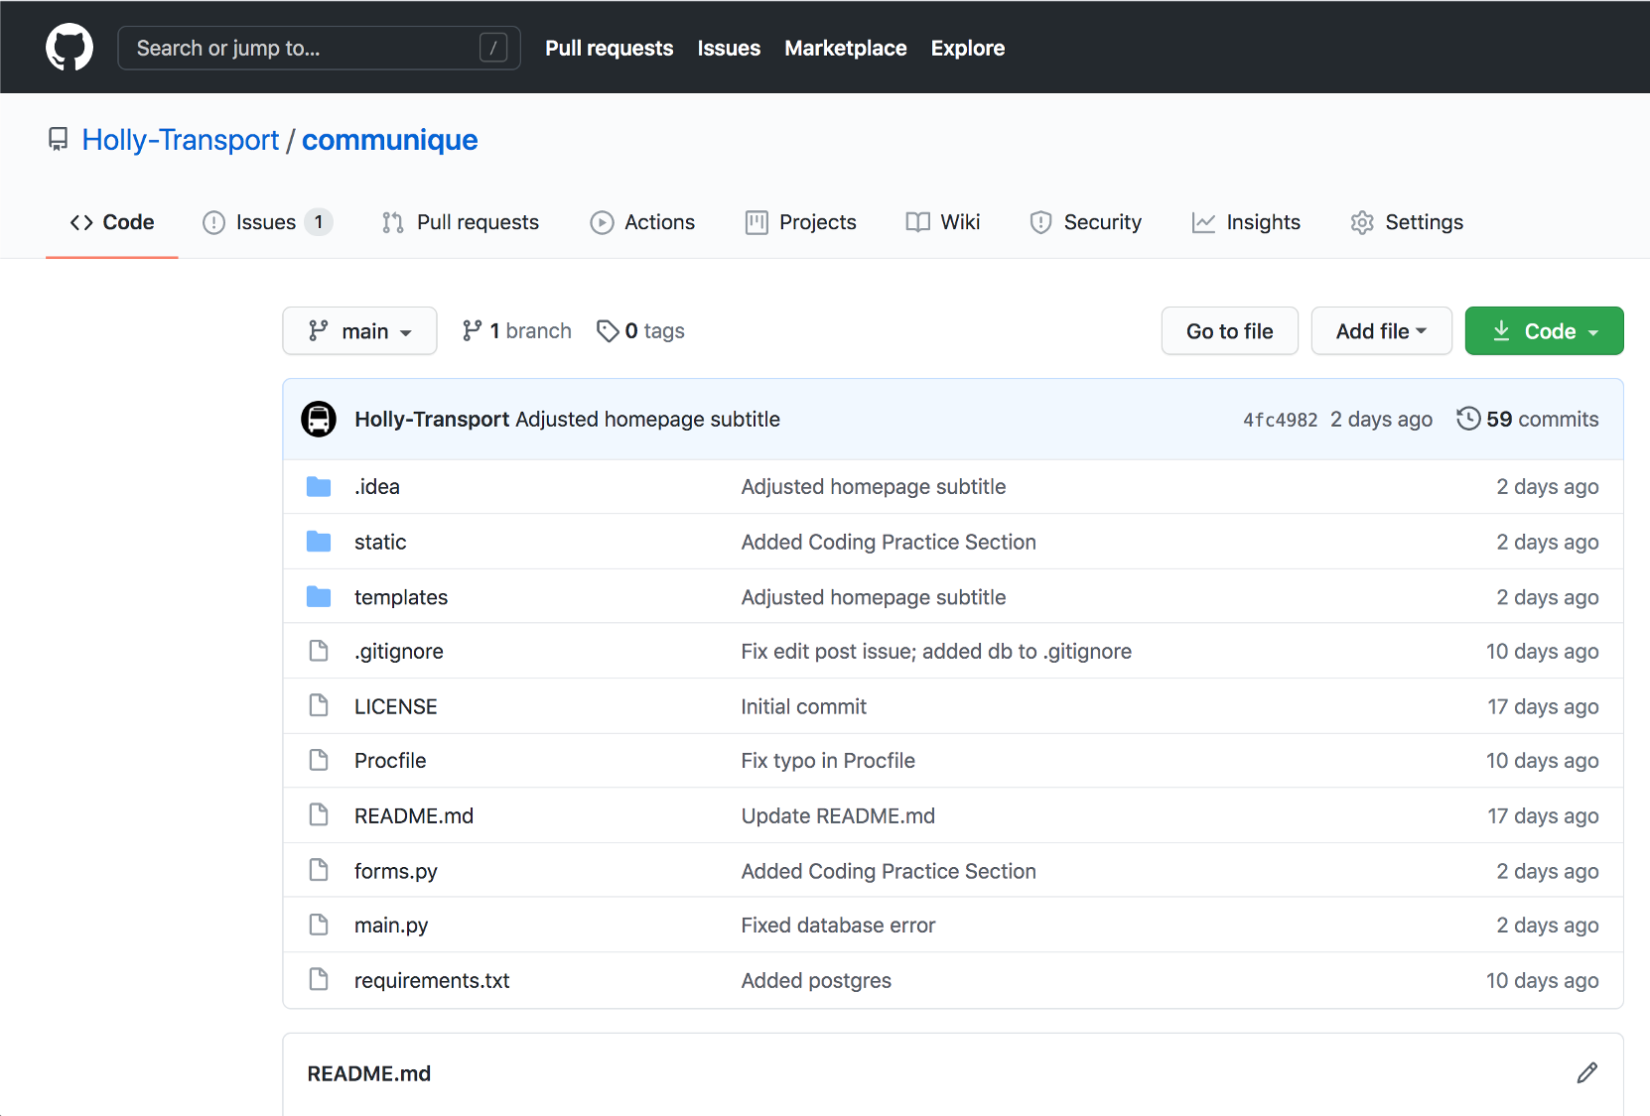Open the .idea folder
This screenshot has height=1116, width=1650.
(x=377, y=486)
